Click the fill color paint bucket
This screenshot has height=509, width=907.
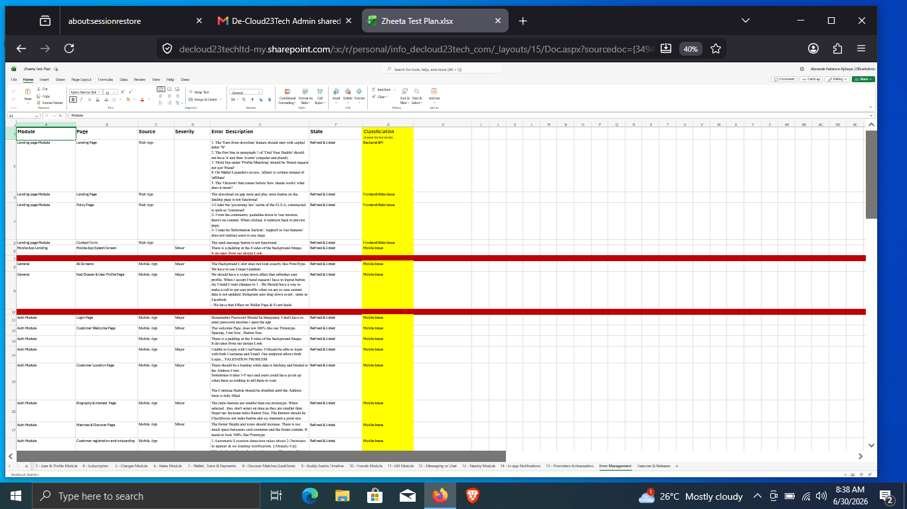click(x=128, y=99)
